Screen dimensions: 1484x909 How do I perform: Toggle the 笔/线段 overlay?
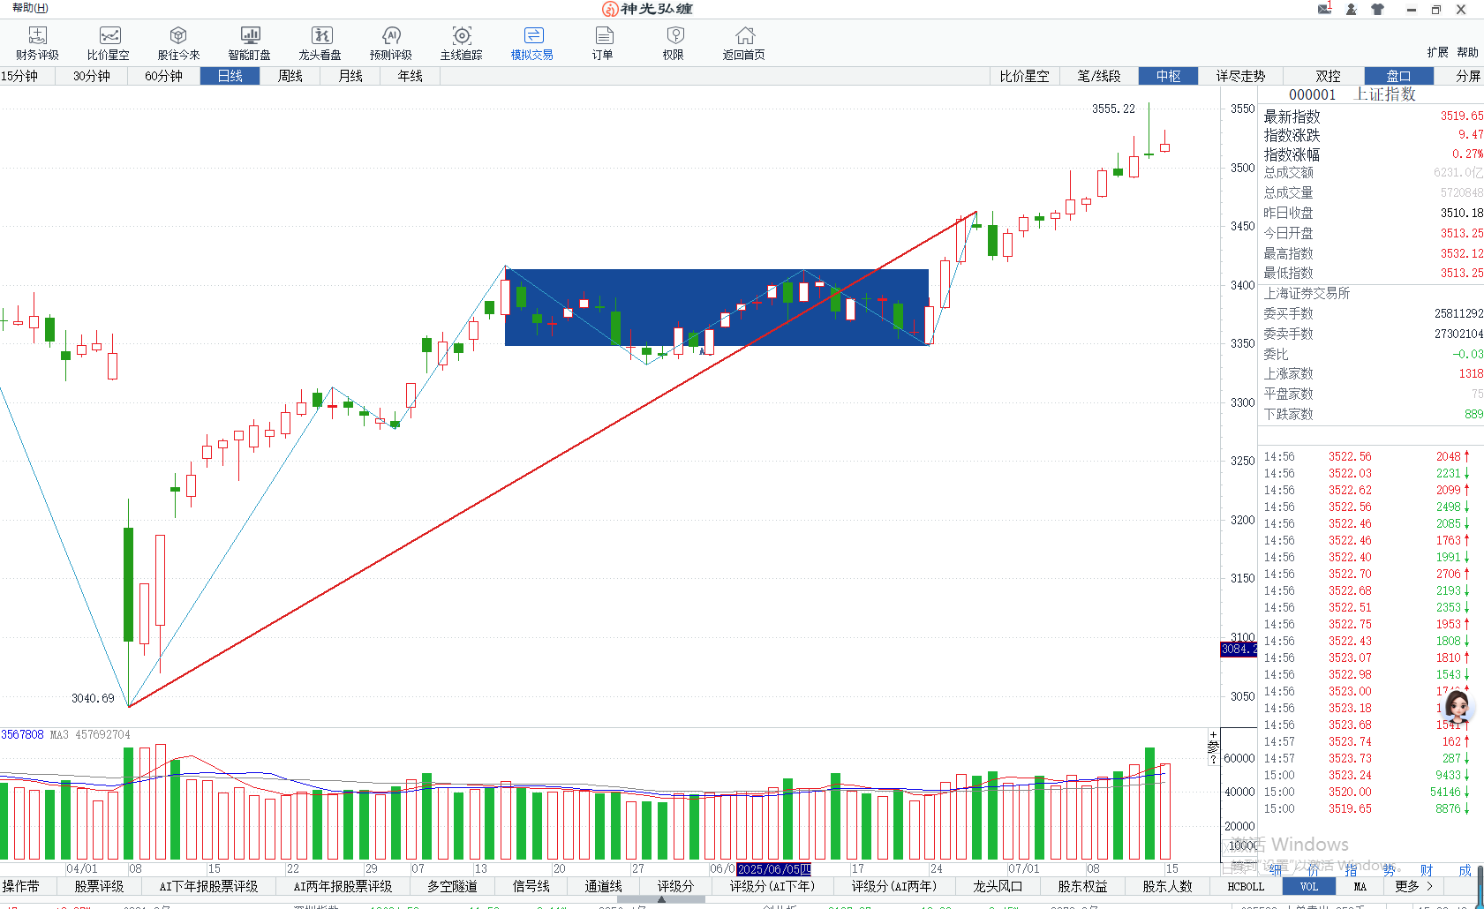[1099, 76]
